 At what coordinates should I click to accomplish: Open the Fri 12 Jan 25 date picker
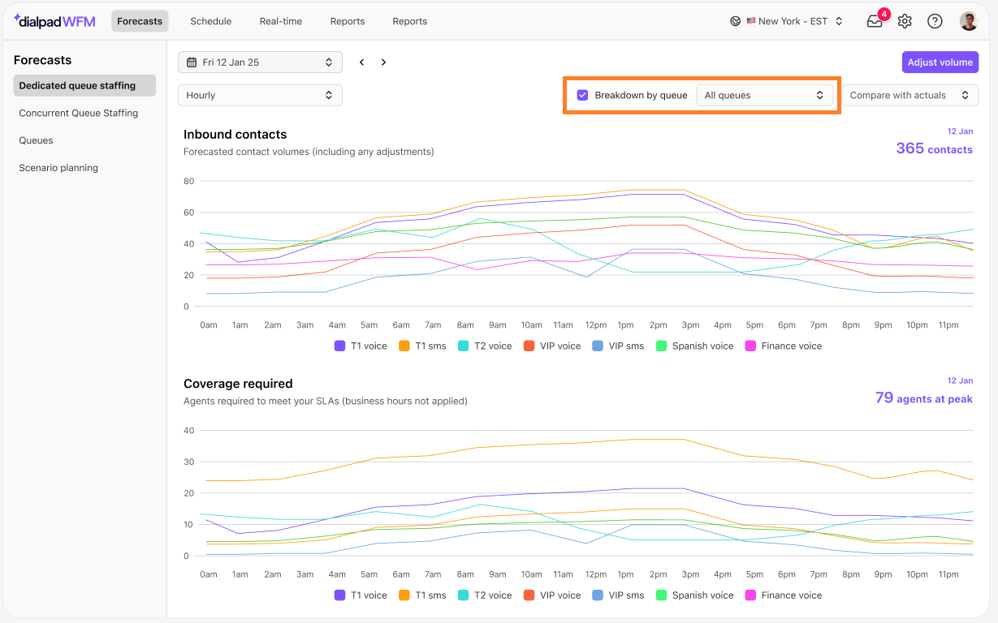(x=260, y=62)
